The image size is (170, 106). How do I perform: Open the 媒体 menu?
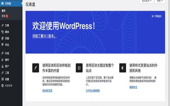click(11, 32)
